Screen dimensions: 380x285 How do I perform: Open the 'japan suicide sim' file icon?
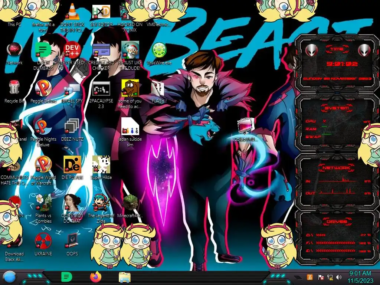coord(130,133)
